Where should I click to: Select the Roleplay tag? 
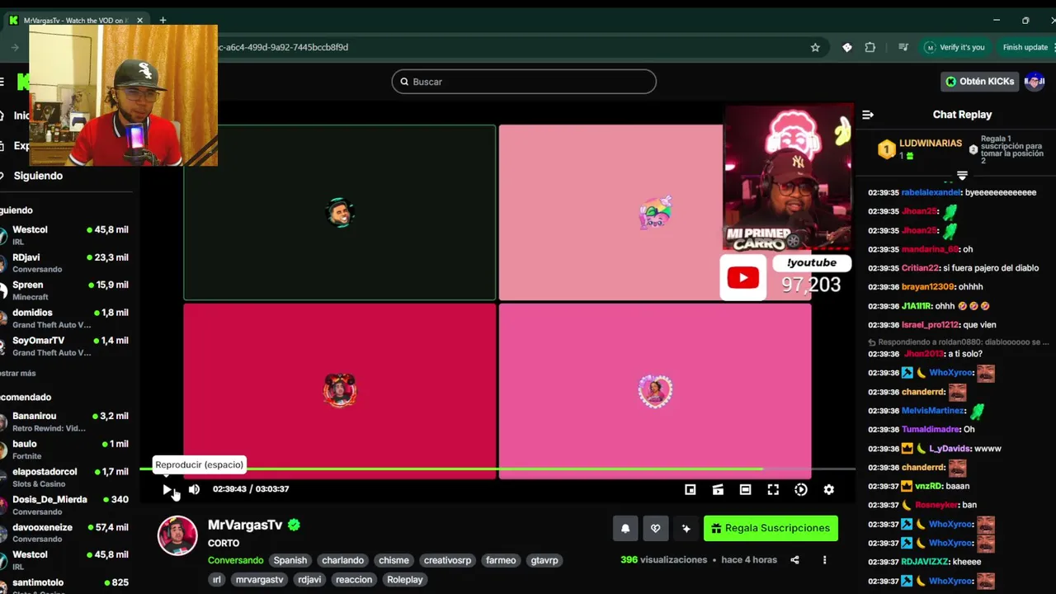[405, 579]
